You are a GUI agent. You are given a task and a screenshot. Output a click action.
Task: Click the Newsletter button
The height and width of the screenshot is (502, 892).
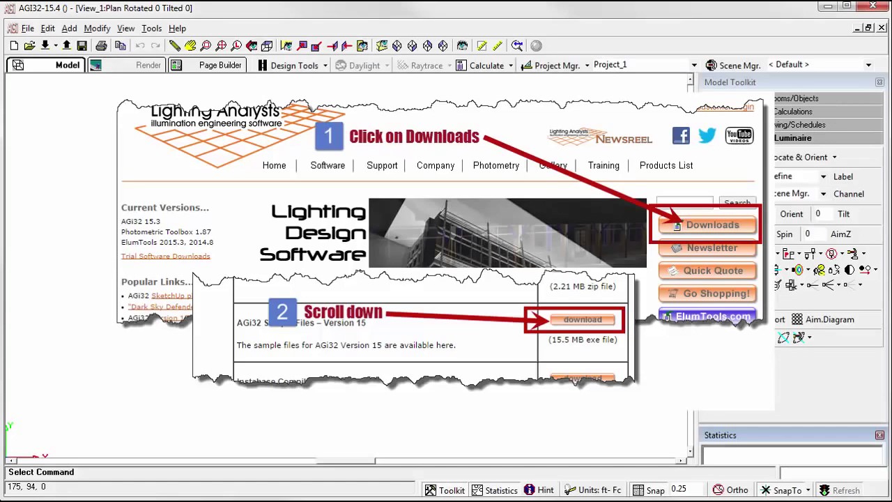pos(707,248)
